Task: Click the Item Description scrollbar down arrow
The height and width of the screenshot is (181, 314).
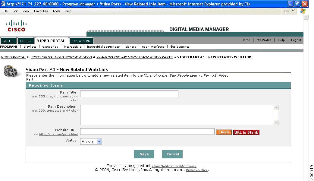Action: (276, 122)
